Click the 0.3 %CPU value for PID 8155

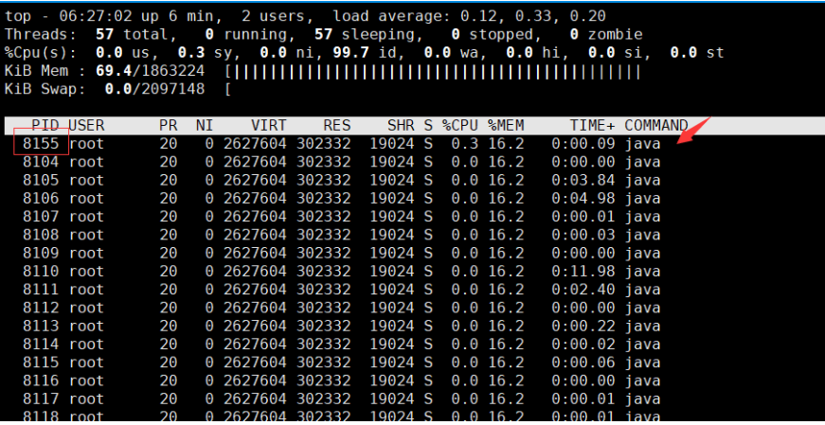pyautogui.click(x=464, y=144)
